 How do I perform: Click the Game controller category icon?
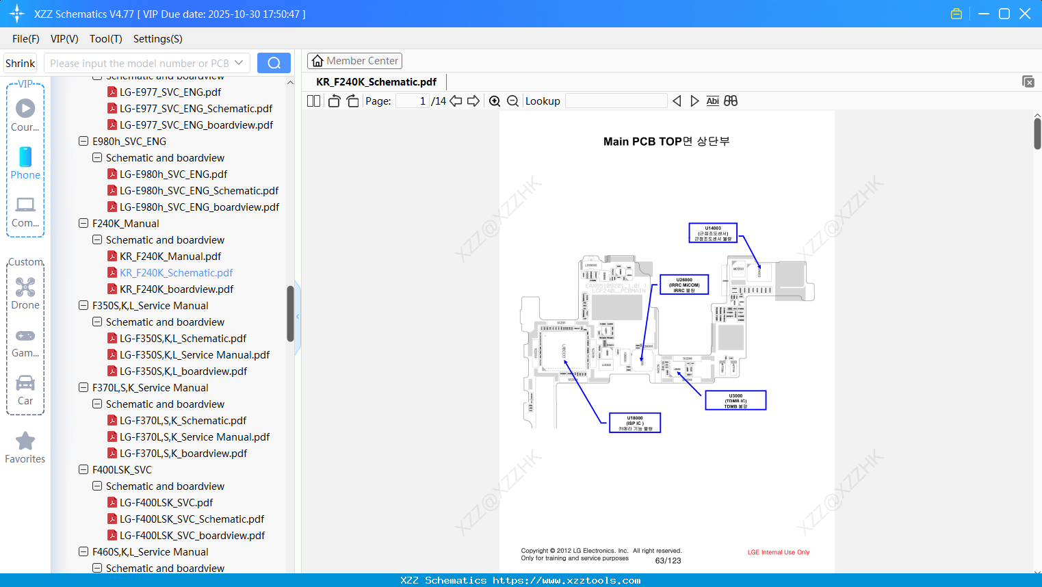(25, 336)
